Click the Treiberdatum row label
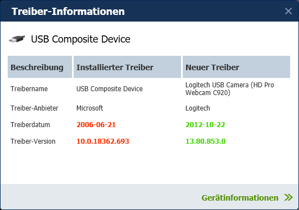299x210 pixels. pyautogui.click(x=30, y=125)
